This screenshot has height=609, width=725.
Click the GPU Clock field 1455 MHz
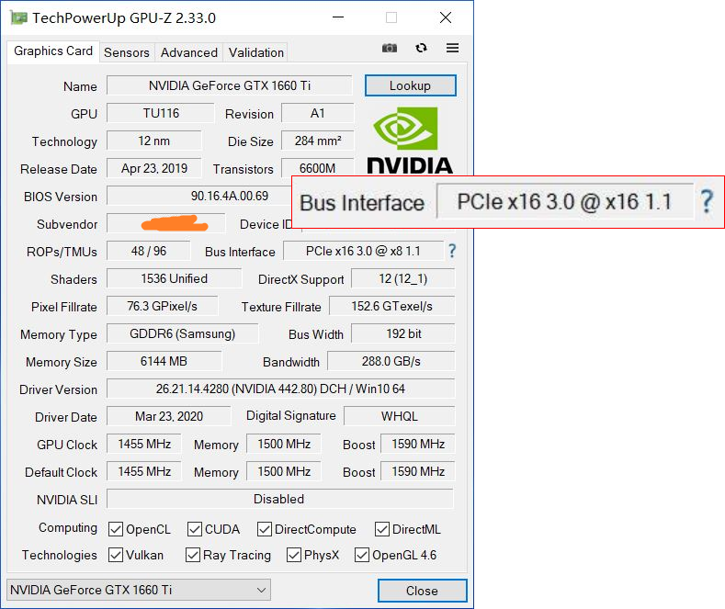143,444
